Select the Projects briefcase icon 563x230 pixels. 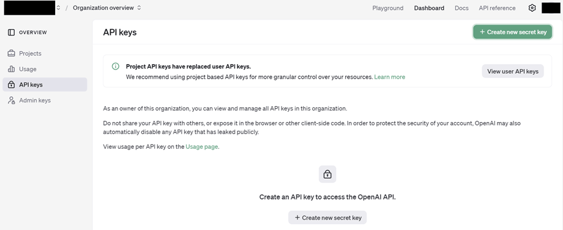(x=12, y=53)
